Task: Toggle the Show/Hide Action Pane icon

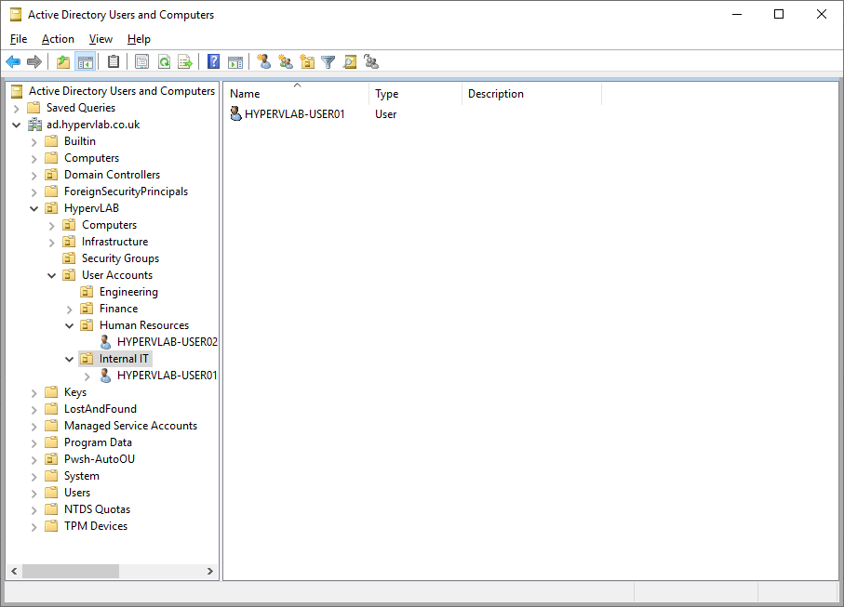Action: pos(235,62)
